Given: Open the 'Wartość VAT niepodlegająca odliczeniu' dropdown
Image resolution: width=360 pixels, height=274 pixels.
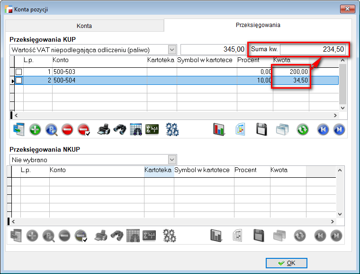Looking at the screenshot, I should pos(172,49).
